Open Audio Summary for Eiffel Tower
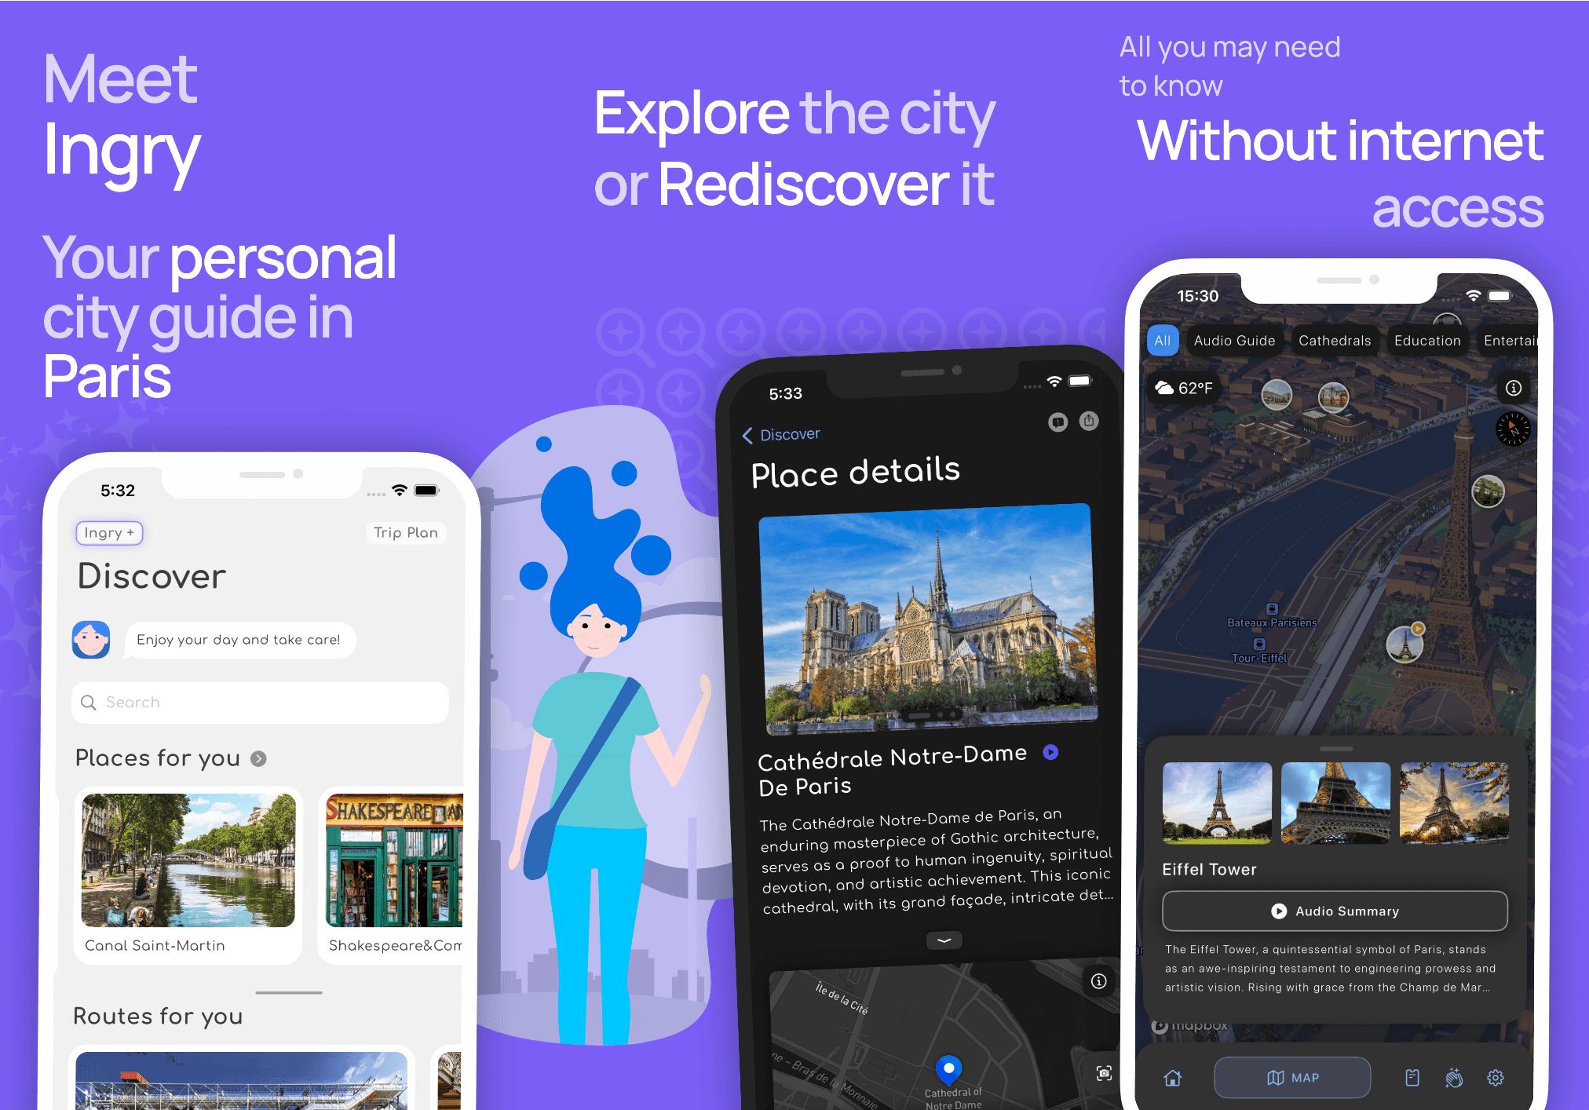Viewport: 1589px width, 1110px height. point(1328,911)
